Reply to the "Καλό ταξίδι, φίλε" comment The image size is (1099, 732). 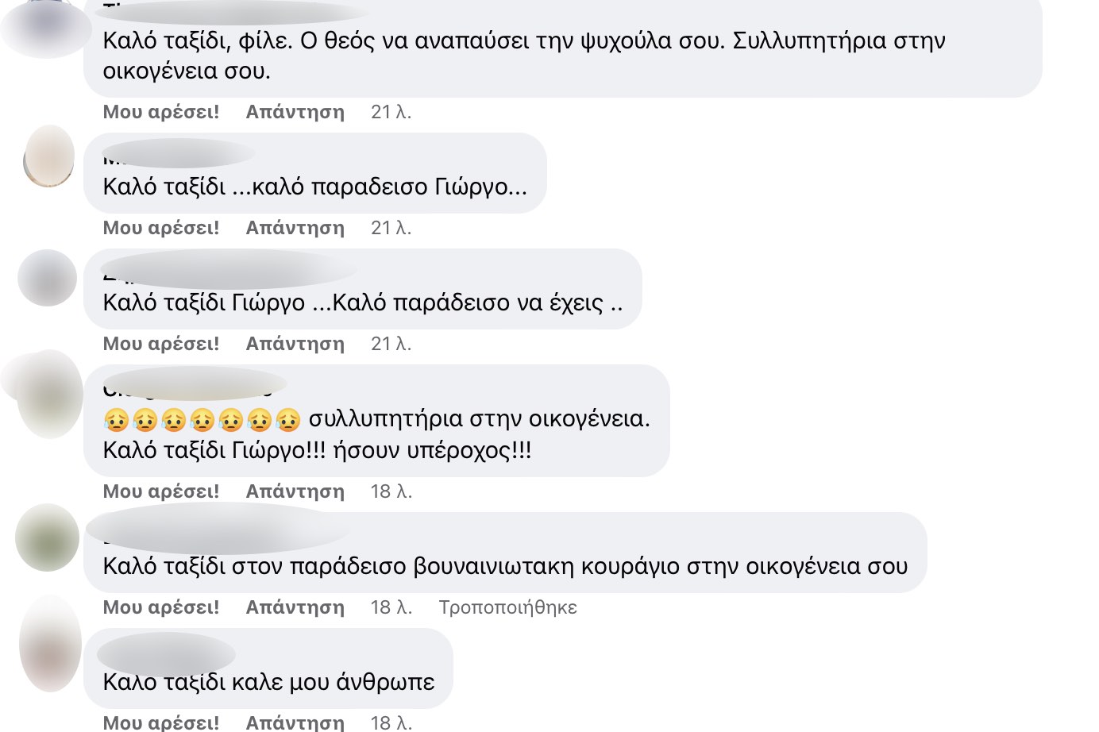pos(295,112)
